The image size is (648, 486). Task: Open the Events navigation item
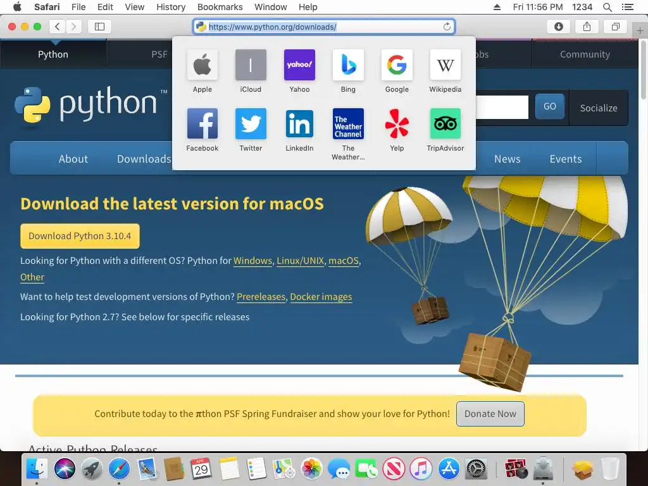[565, 159]
